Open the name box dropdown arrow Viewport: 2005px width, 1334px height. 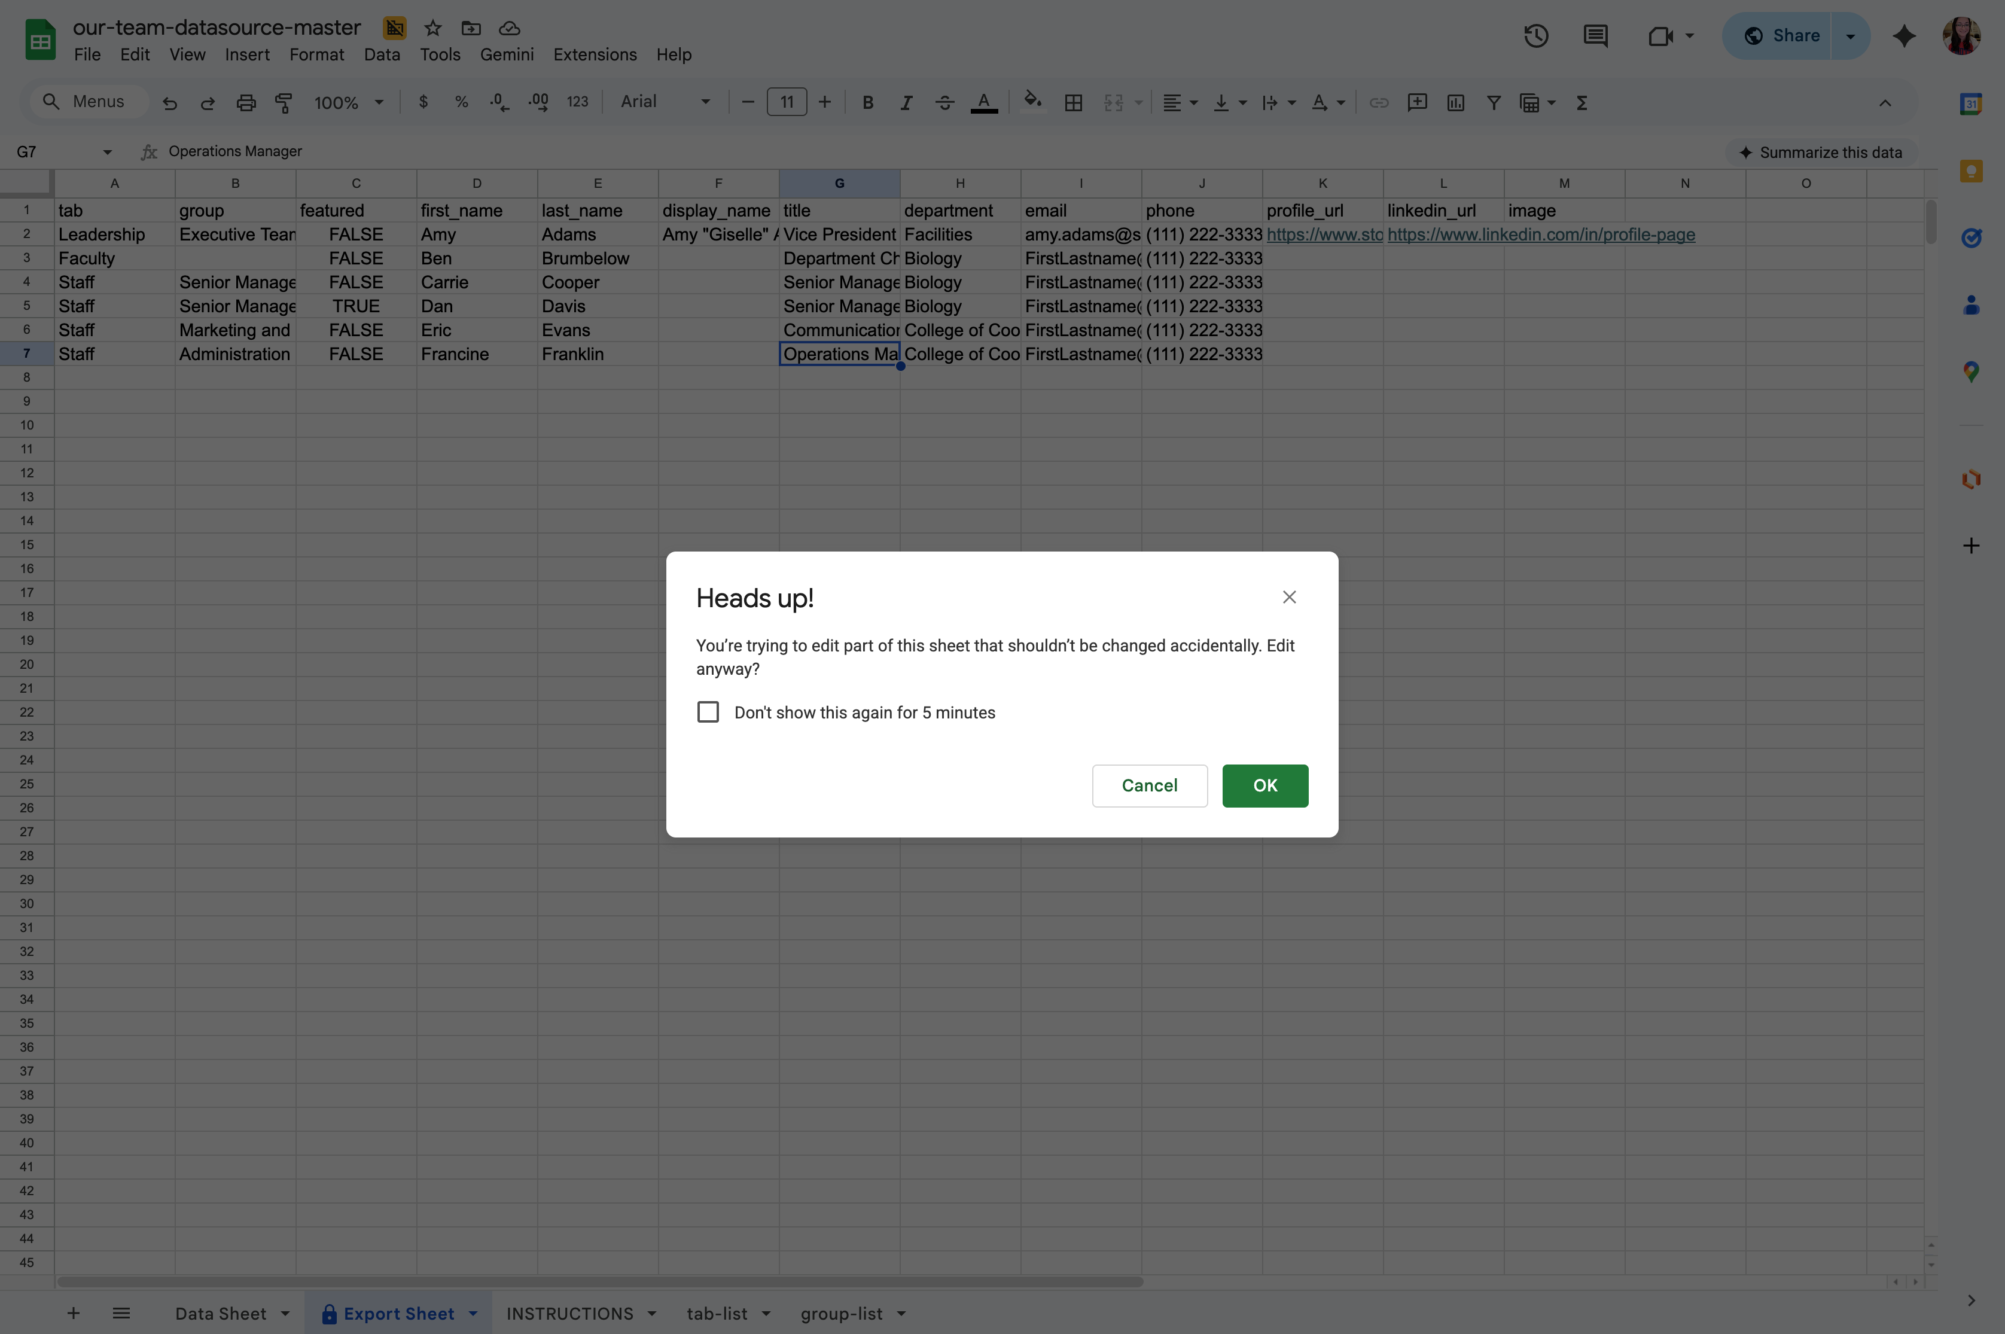click(x=107, y=153)
